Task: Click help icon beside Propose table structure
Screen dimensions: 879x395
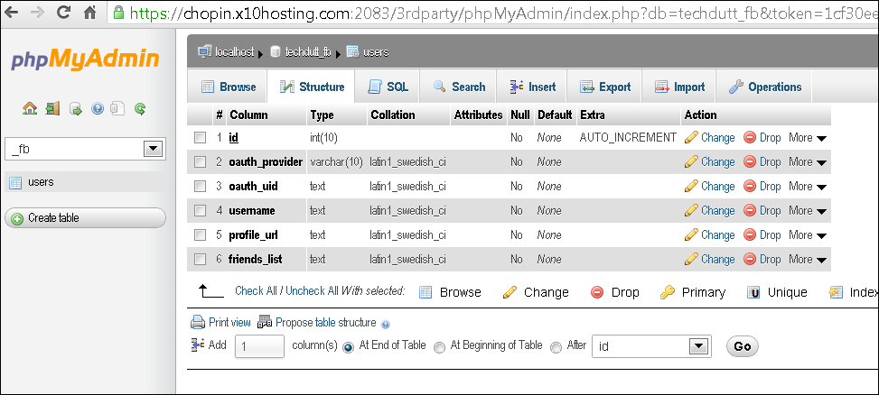Action: (x=385, y=324)
